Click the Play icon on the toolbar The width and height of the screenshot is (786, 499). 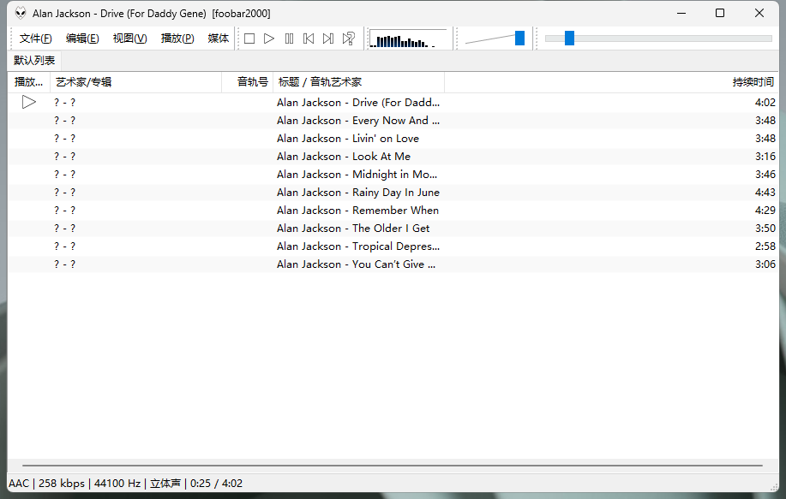(x=268, y=38)
